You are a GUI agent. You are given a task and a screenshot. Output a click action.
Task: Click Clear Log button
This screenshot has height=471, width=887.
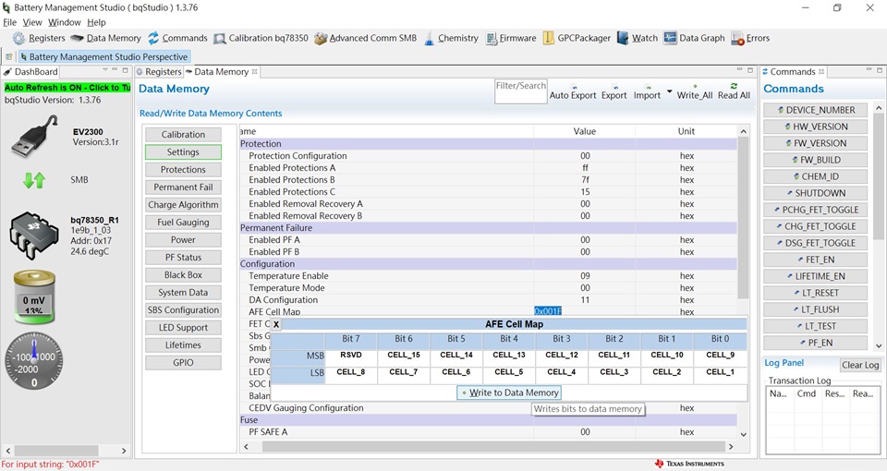click(860, 365)
